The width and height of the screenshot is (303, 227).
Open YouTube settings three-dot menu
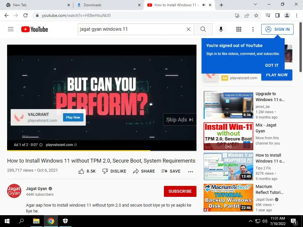[x=253, y=29]
